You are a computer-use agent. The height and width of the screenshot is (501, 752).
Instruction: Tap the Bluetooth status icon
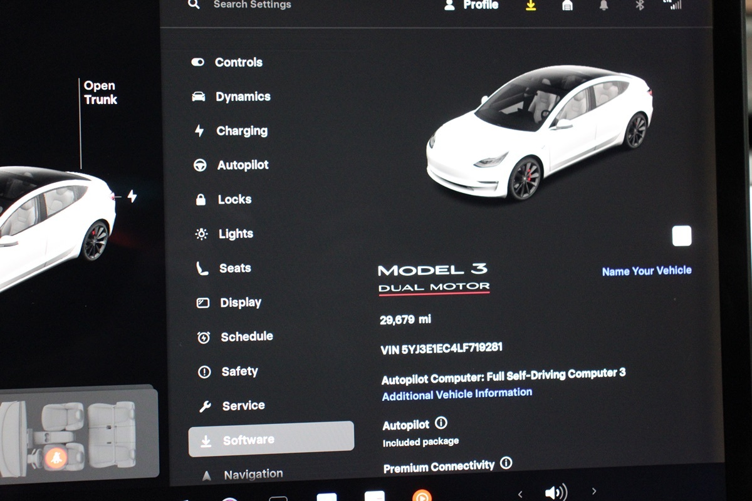pyautogui.click(x=640, y=5)
